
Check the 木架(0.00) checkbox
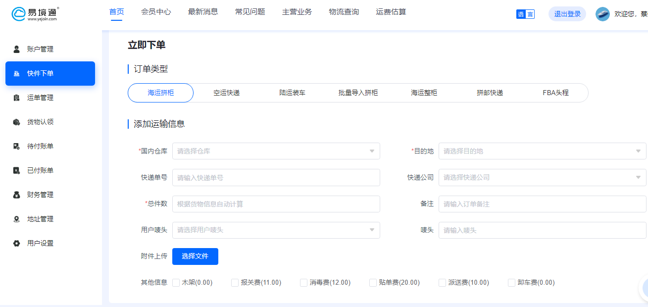176,283
